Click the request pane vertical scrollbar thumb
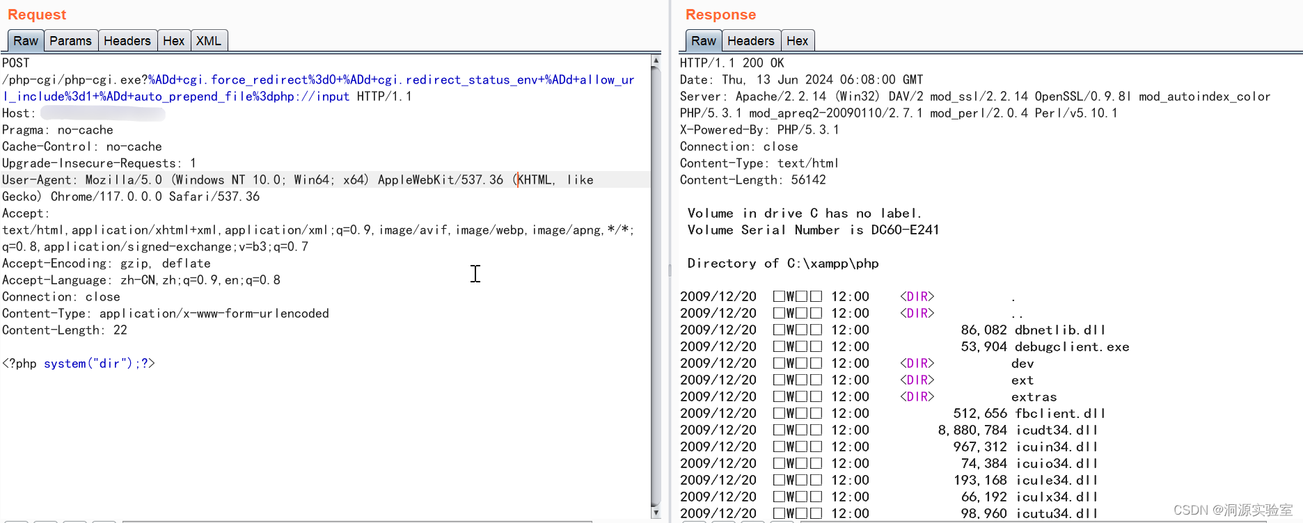This screenshot has width=1303, height=523. pos(656,287)
